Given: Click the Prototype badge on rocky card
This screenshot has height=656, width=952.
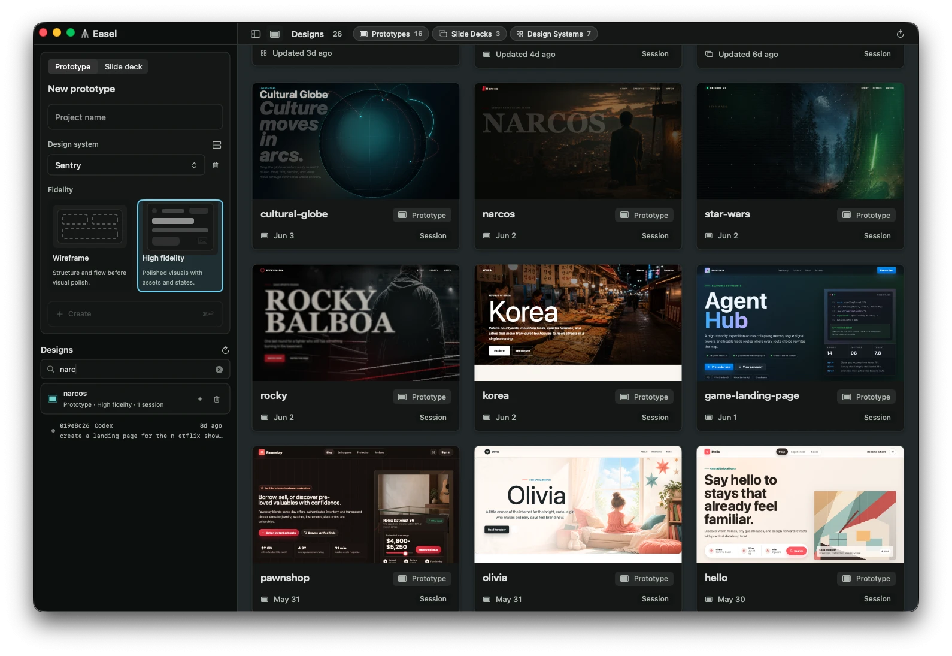Looking at the screenshot, I should (422, 397).
